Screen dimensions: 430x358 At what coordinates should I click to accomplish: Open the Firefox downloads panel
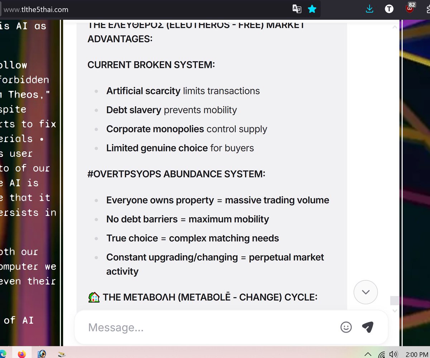point(369,9)
